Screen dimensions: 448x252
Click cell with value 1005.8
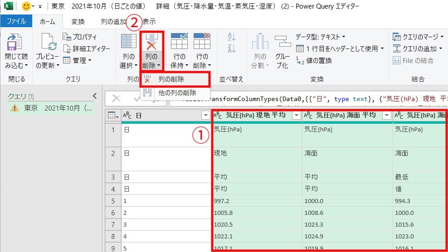pos(257,213)
